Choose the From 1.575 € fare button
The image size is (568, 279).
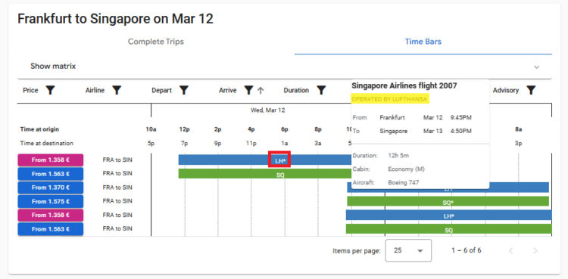[50, 202]
